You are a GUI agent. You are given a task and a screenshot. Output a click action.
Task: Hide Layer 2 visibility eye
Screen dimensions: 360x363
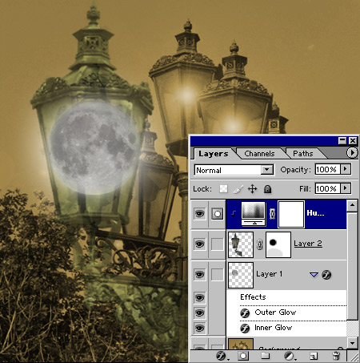(x=199, y=244)
